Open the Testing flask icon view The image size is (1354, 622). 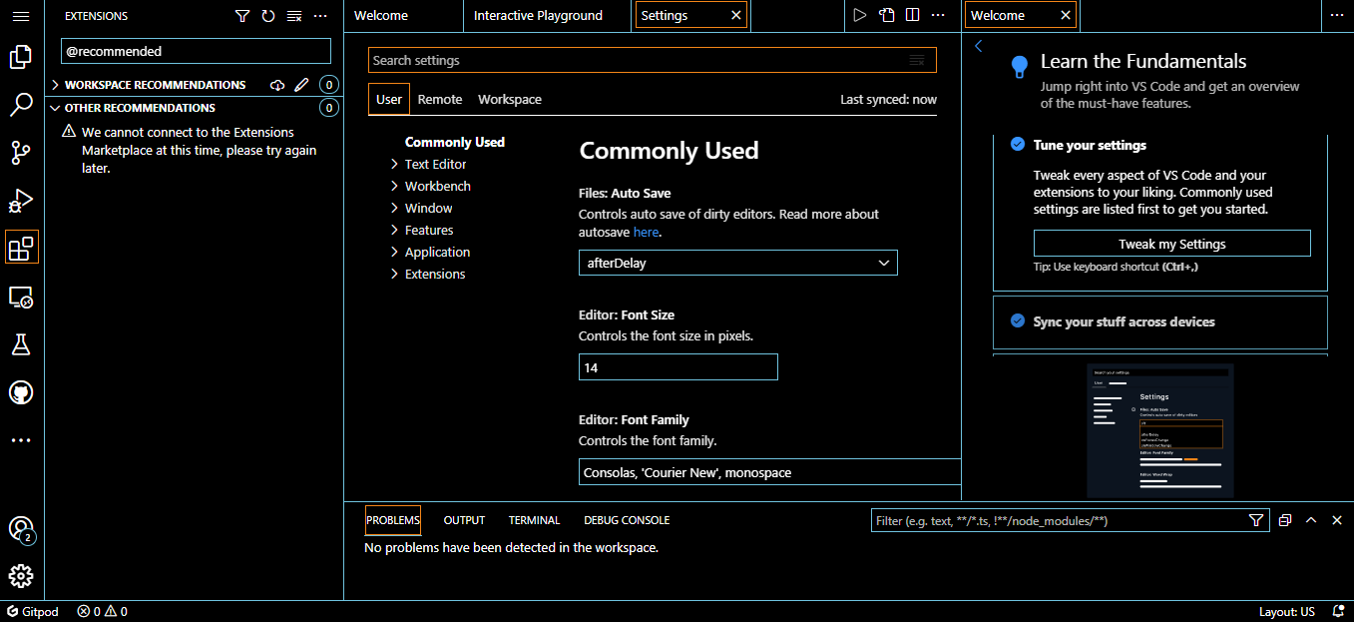[x=21, y=344]
